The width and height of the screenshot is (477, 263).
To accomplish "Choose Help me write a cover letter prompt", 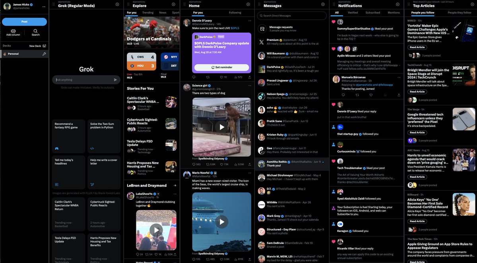I will click(x=104, y=172).
